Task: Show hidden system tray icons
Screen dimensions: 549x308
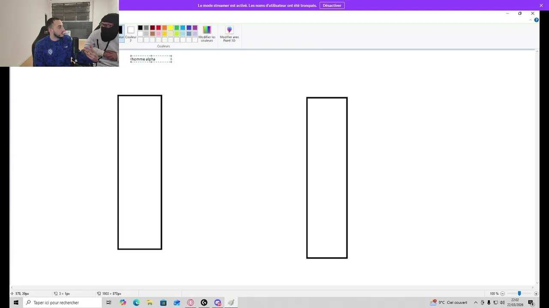Action: pos(475,302)
